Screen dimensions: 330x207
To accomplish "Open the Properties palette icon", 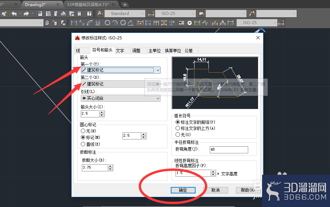I will (x=40, y=14).
